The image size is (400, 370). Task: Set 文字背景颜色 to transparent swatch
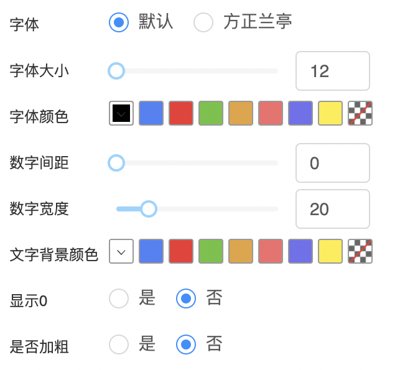point(360,251)
